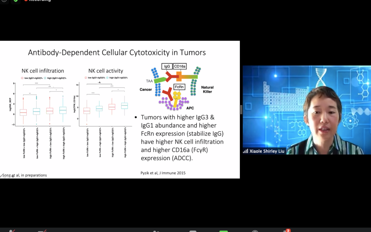Screen dimensions: 371x232
Task: Click the green Share Screen button
Action: [224, 231]
